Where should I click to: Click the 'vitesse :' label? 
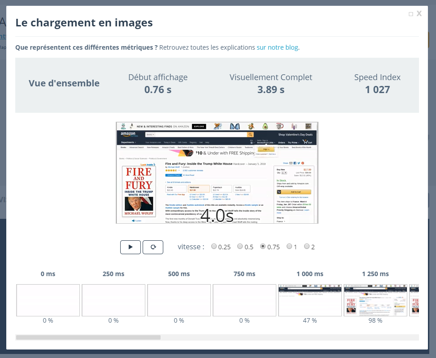(x=191, y=247)
